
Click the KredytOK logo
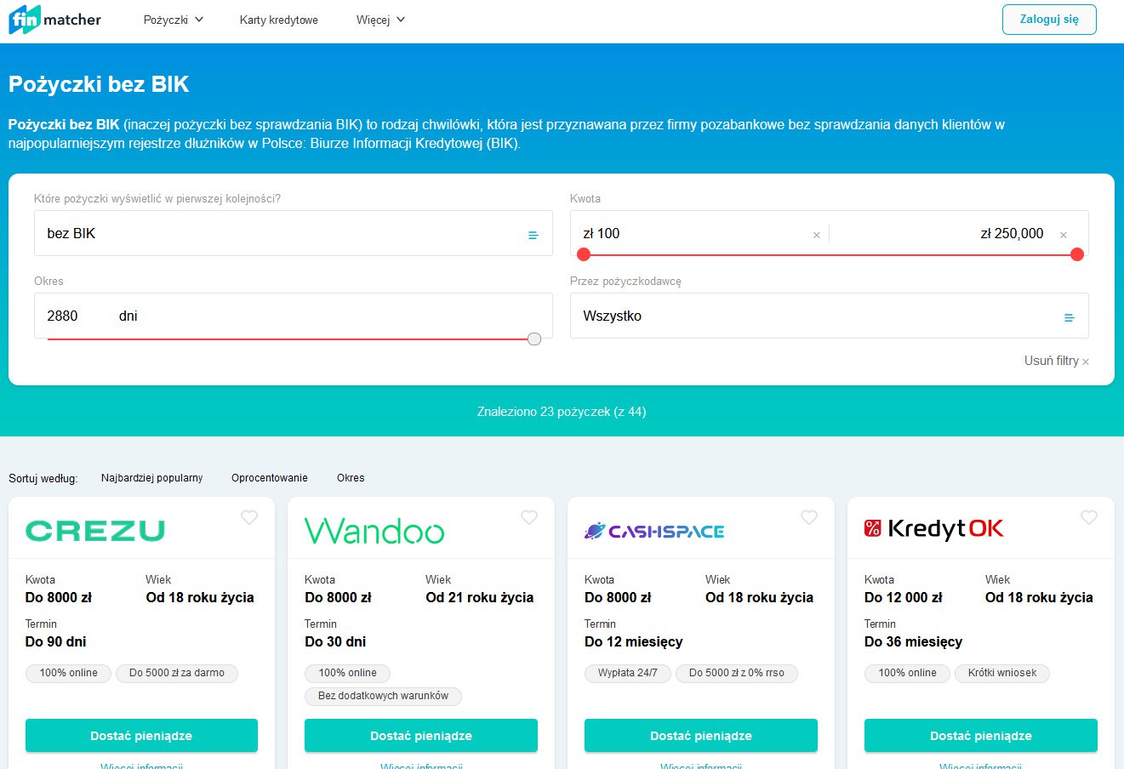click(x=934, y=529)
